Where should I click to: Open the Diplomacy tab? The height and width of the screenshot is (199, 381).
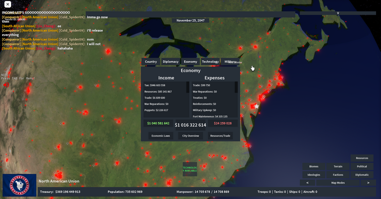[171, 62]
